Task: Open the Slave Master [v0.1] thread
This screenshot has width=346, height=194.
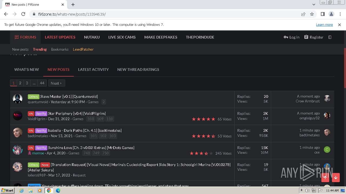Action: pyautogui.click(x=69, y=96)
